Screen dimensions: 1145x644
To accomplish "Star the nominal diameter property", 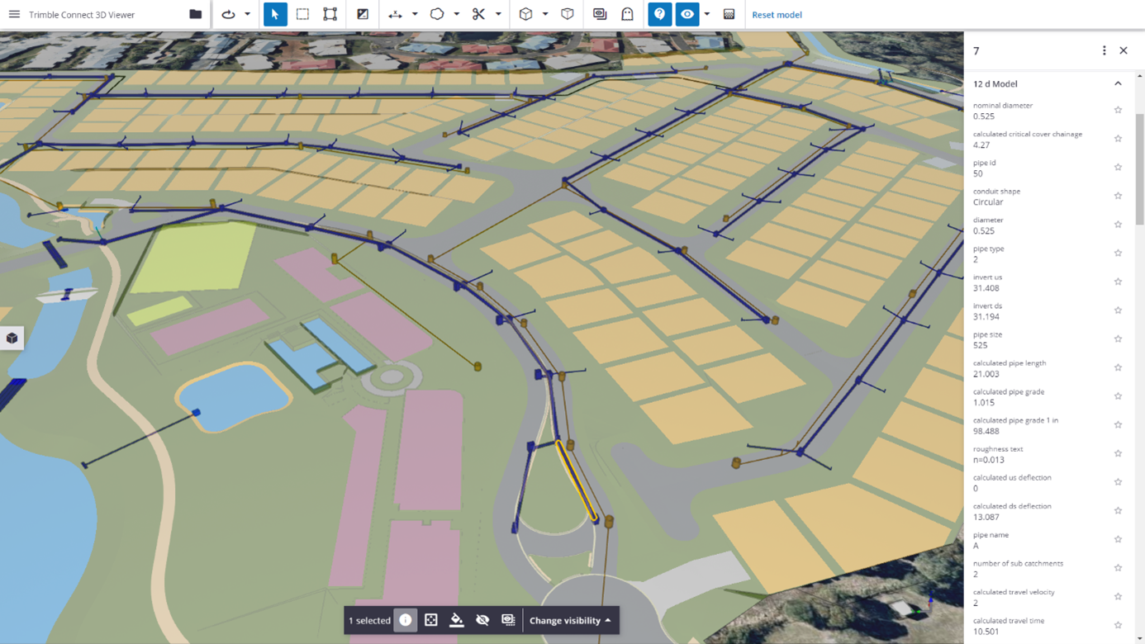I will tap(1118, 110).
